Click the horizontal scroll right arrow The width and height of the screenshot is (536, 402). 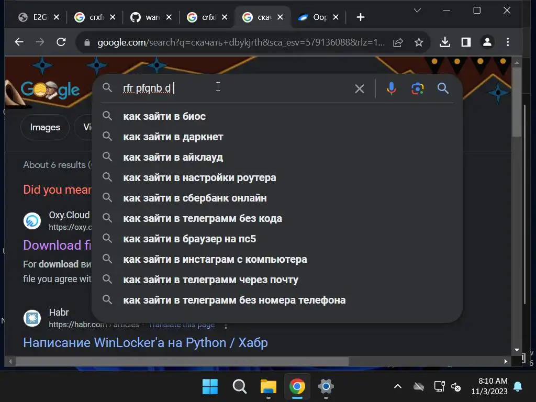coord(506,361)
